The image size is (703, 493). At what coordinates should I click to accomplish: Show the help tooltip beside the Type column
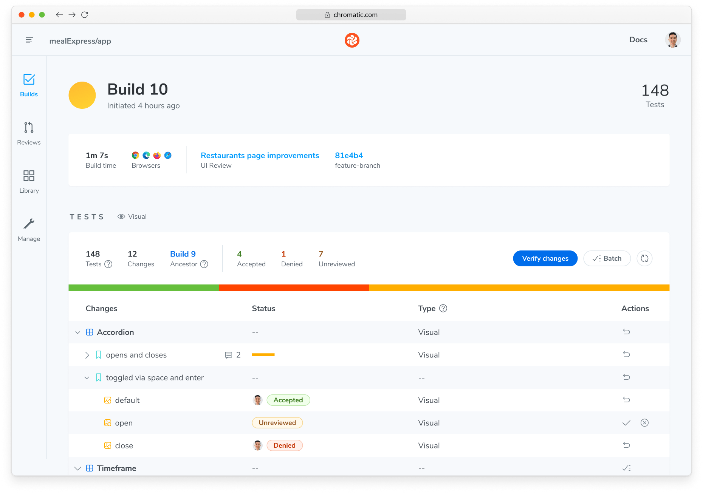pos(443,308)
